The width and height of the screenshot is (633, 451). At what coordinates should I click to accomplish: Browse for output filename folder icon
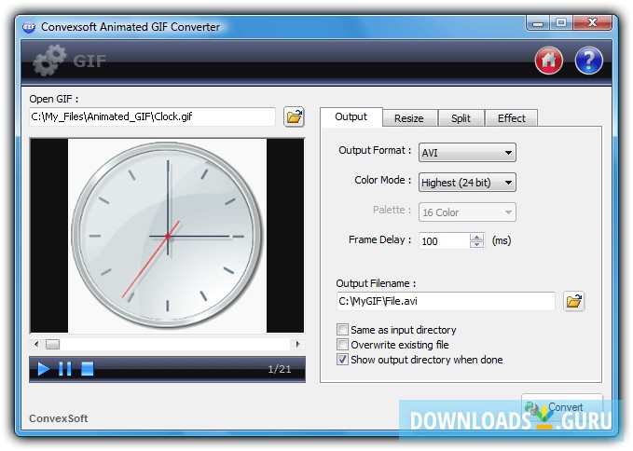573,301
